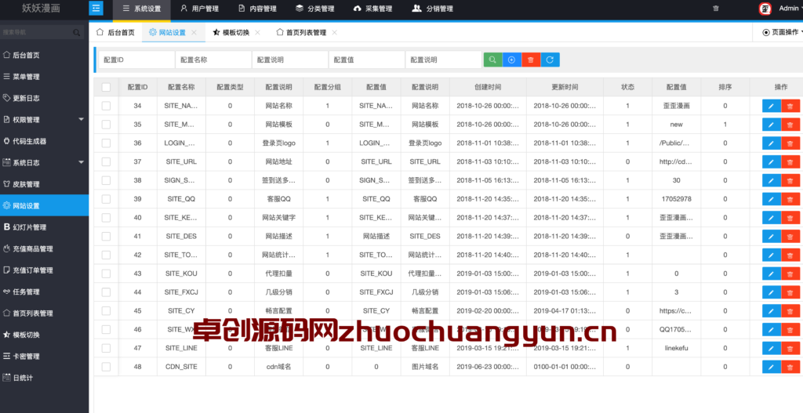Check the row 45 checkbox

click(x=106, y=311)
